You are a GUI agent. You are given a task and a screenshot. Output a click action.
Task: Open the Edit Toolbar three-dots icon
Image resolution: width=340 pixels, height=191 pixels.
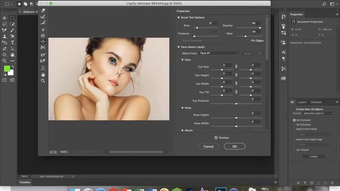click(x=12, y=61)
